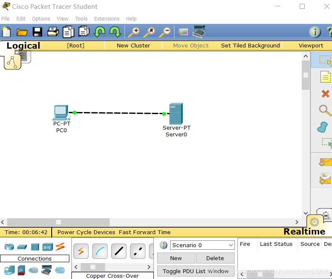Select the WAN Emulation cloud category
332x279 pixels.
point(34,270)
